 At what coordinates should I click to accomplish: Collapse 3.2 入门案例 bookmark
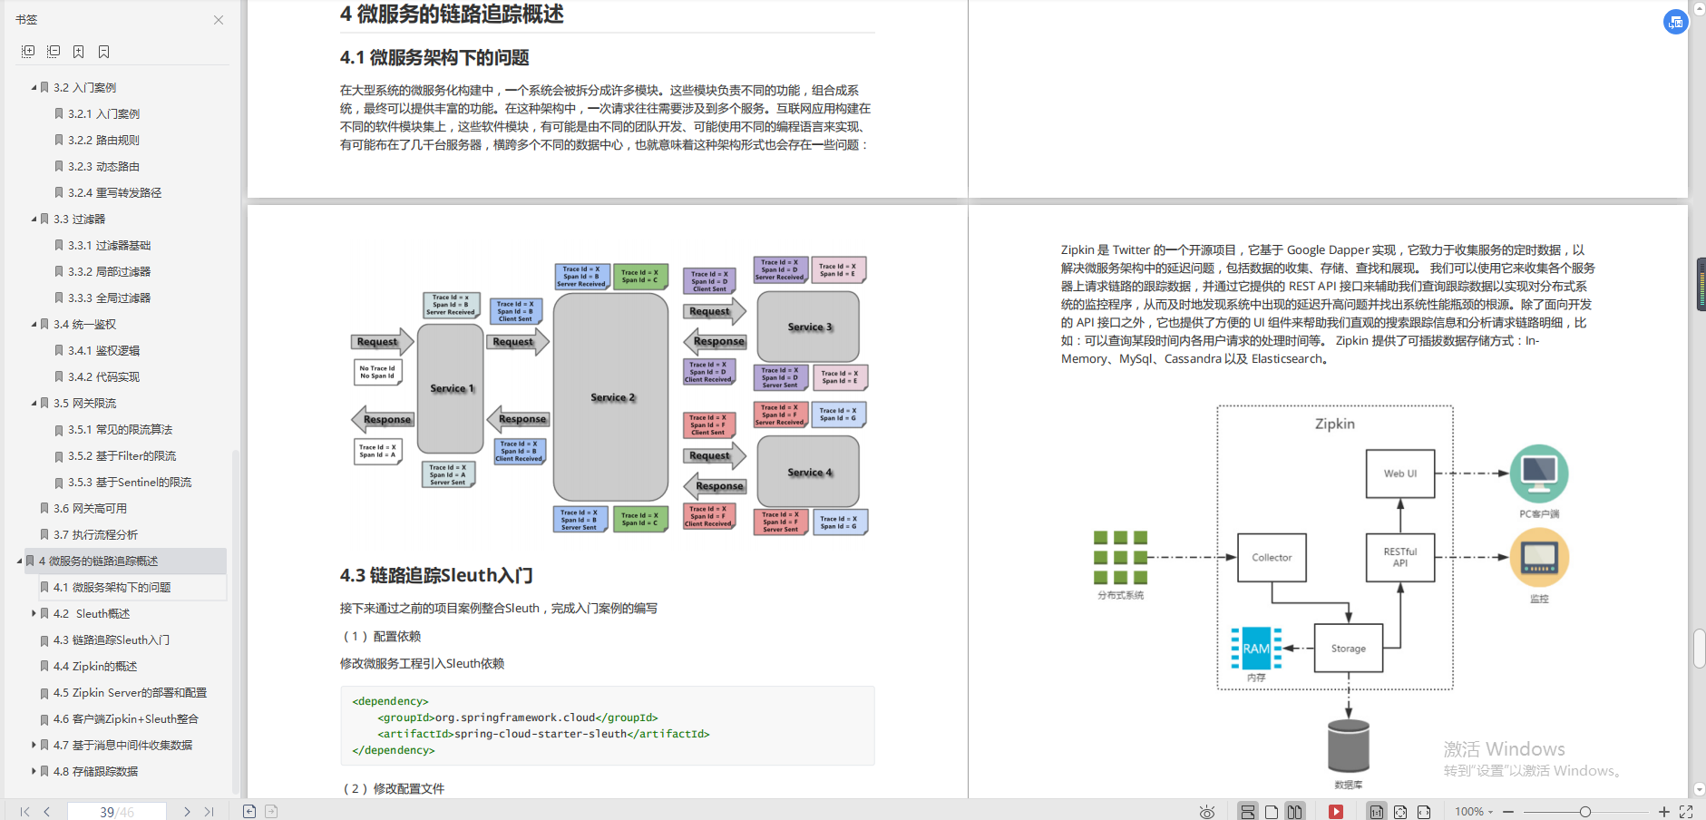[x=34, y=88]
